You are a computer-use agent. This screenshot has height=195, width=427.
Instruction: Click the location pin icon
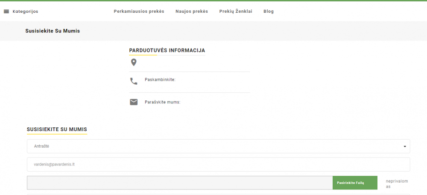133,63
